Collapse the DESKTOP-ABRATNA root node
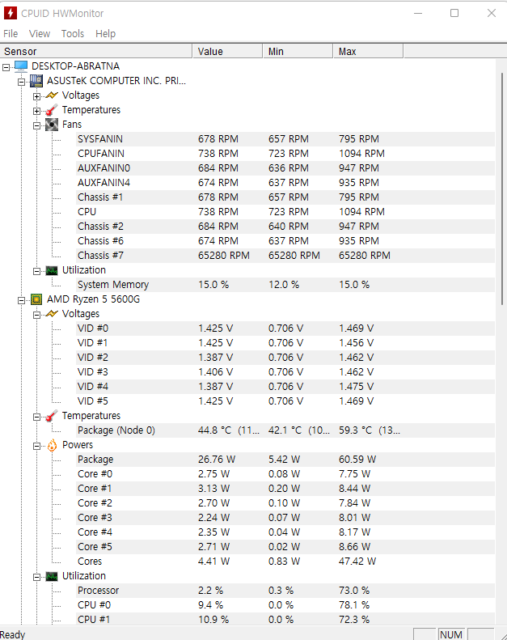507x640 pixels. 6,67
